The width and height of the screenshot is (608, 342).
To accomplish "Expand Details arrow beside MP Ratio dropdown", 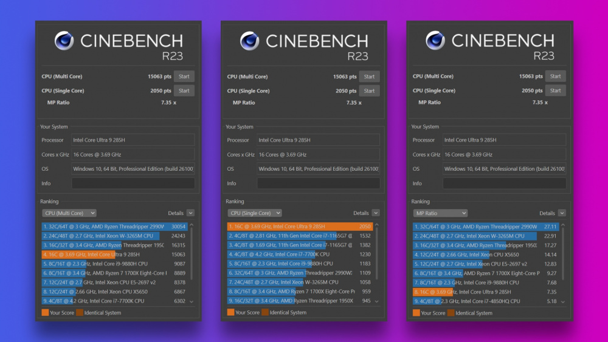I will [x=562, y=213].
